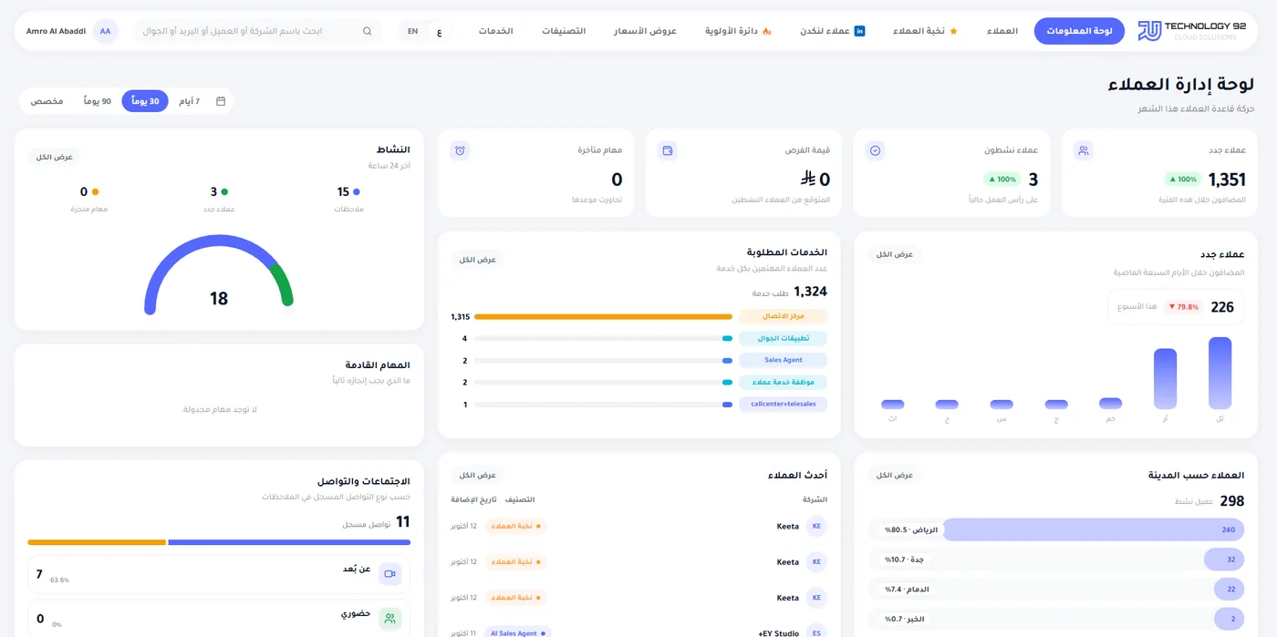Click the 3 عملاء جدد activity stat
This screenshot has height=637, width=1277.
(x=219, y=199)
